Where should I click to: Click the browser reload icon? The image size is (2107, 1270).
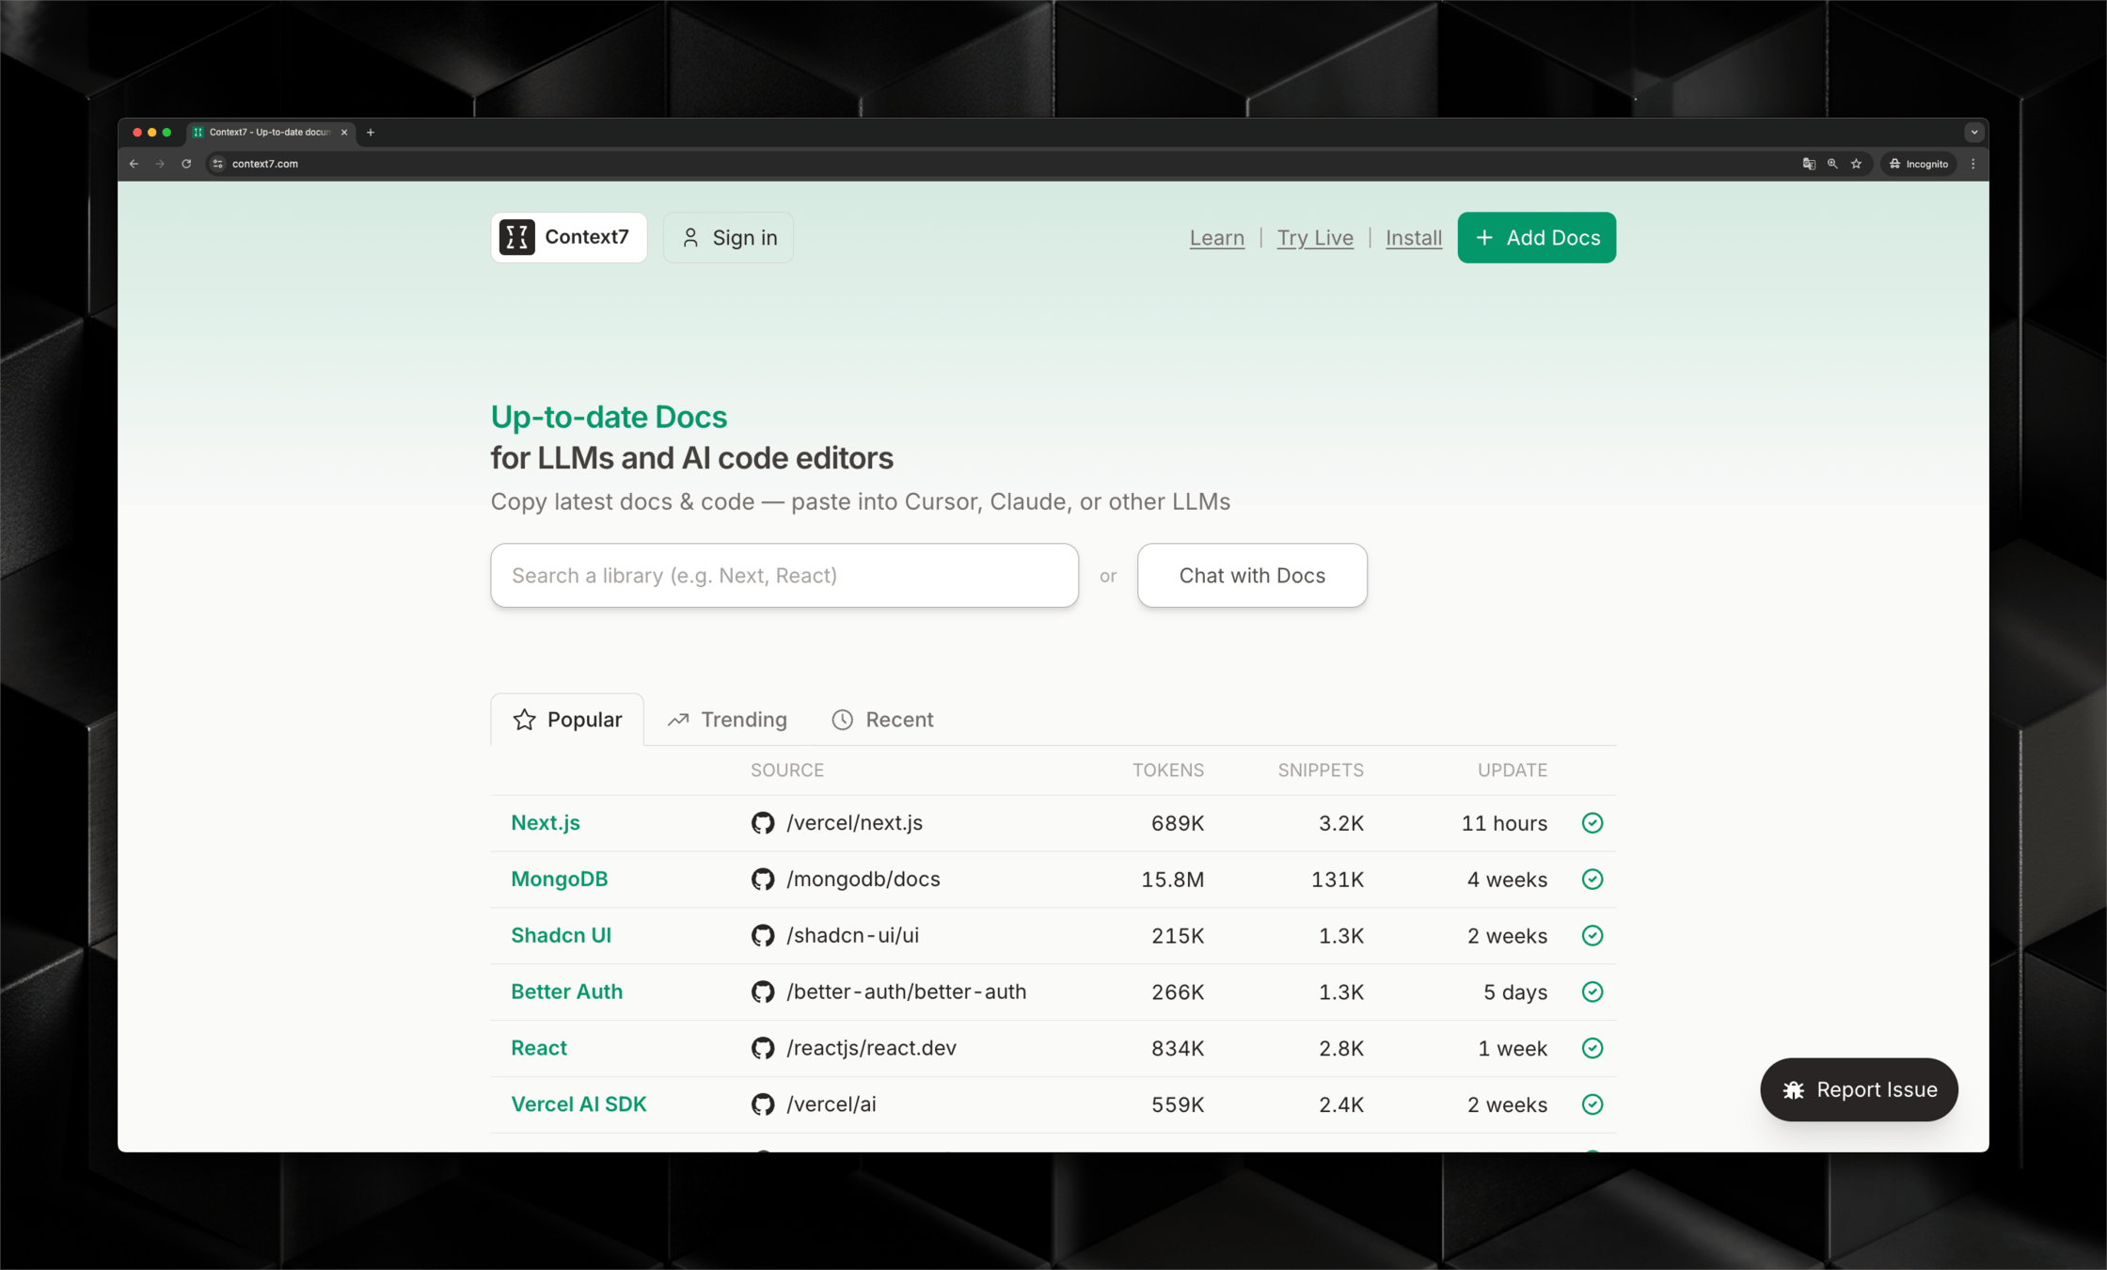pos(186,164)
